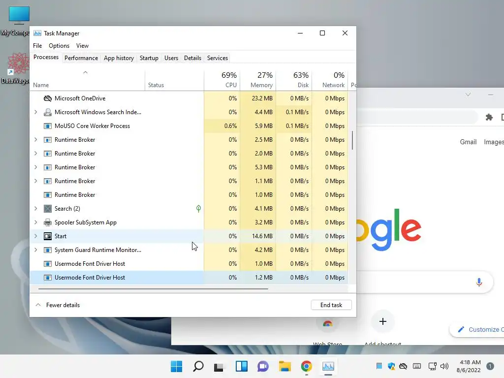Image resolution: width=504 pixels, height=378 pixels.
Task: Open the Options menu
Action: 59,46
